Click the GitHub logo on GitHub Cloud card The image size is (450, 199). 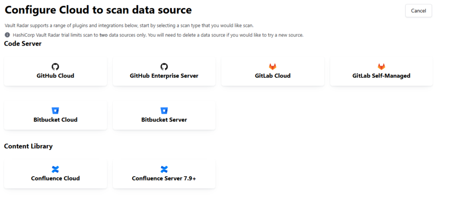[55, 67]
